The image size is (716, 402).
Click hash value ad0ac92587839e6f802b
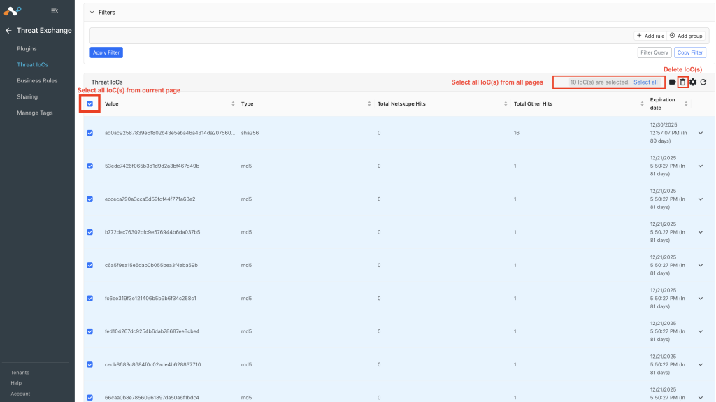coord(170,133)
